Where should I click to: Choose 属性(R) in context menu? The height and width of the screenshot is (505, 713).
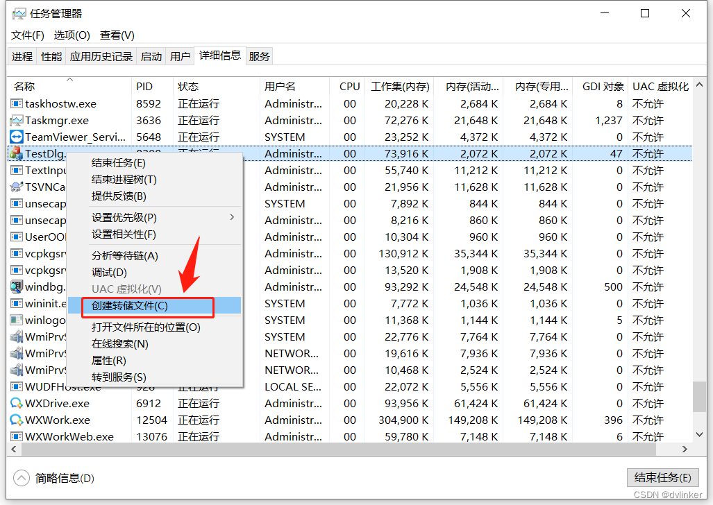point(154,361)
